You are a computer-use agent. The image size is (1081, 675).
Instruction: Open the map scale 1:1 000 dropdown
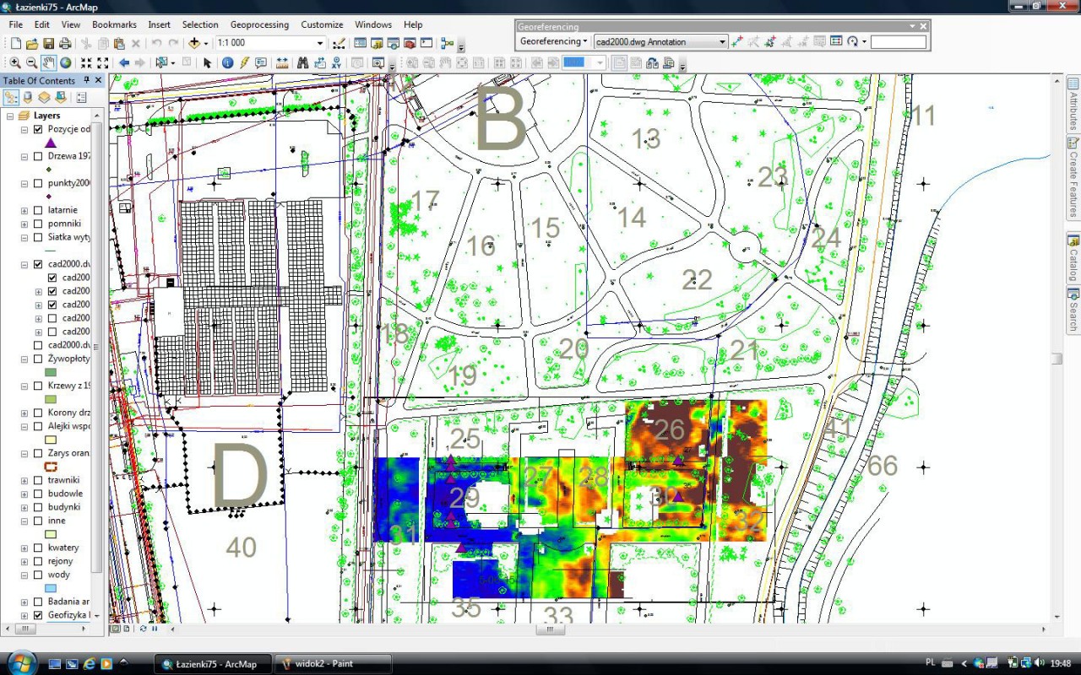320,43
